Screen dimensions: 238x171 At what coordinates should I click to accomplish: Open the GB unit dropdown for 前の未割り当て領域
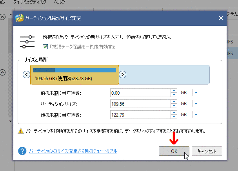195,93
